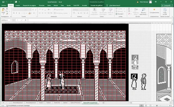The width and height of the screenshot is (174, 107).
Task: Select the Presentacionv2 sheet tab
Action: [18, 103]
